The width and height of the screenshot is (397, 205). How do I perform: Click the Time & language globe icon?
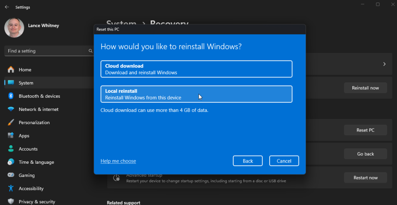click(x=11, y=162)
